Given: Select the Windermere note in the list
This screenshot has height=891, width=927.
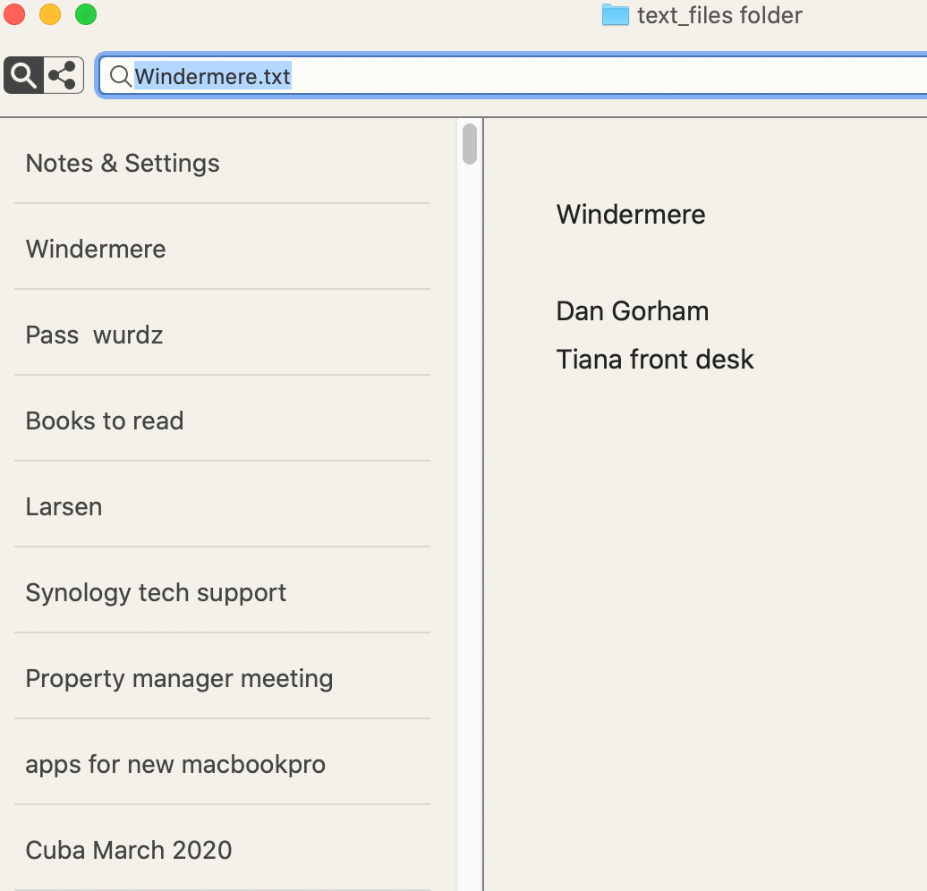Looking at the screenshot, I should [96, 250].
